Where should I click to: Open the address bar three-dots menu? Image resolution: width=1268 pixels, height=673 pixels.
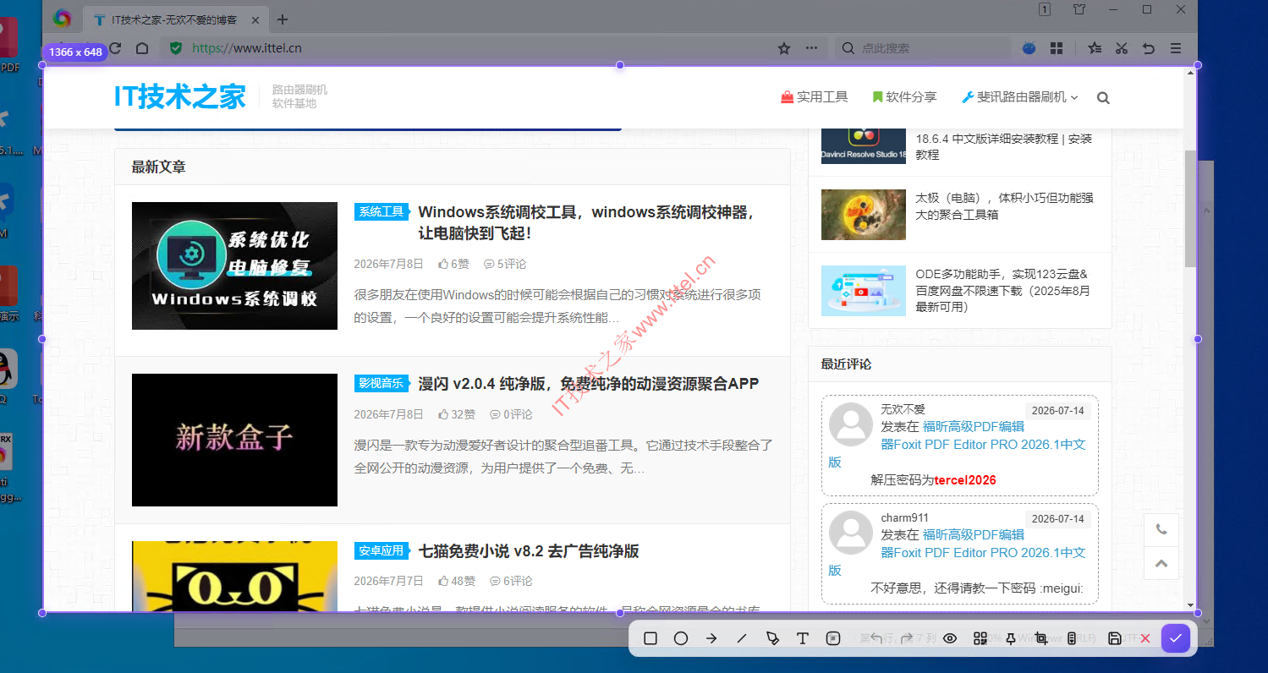coord(811,48)
